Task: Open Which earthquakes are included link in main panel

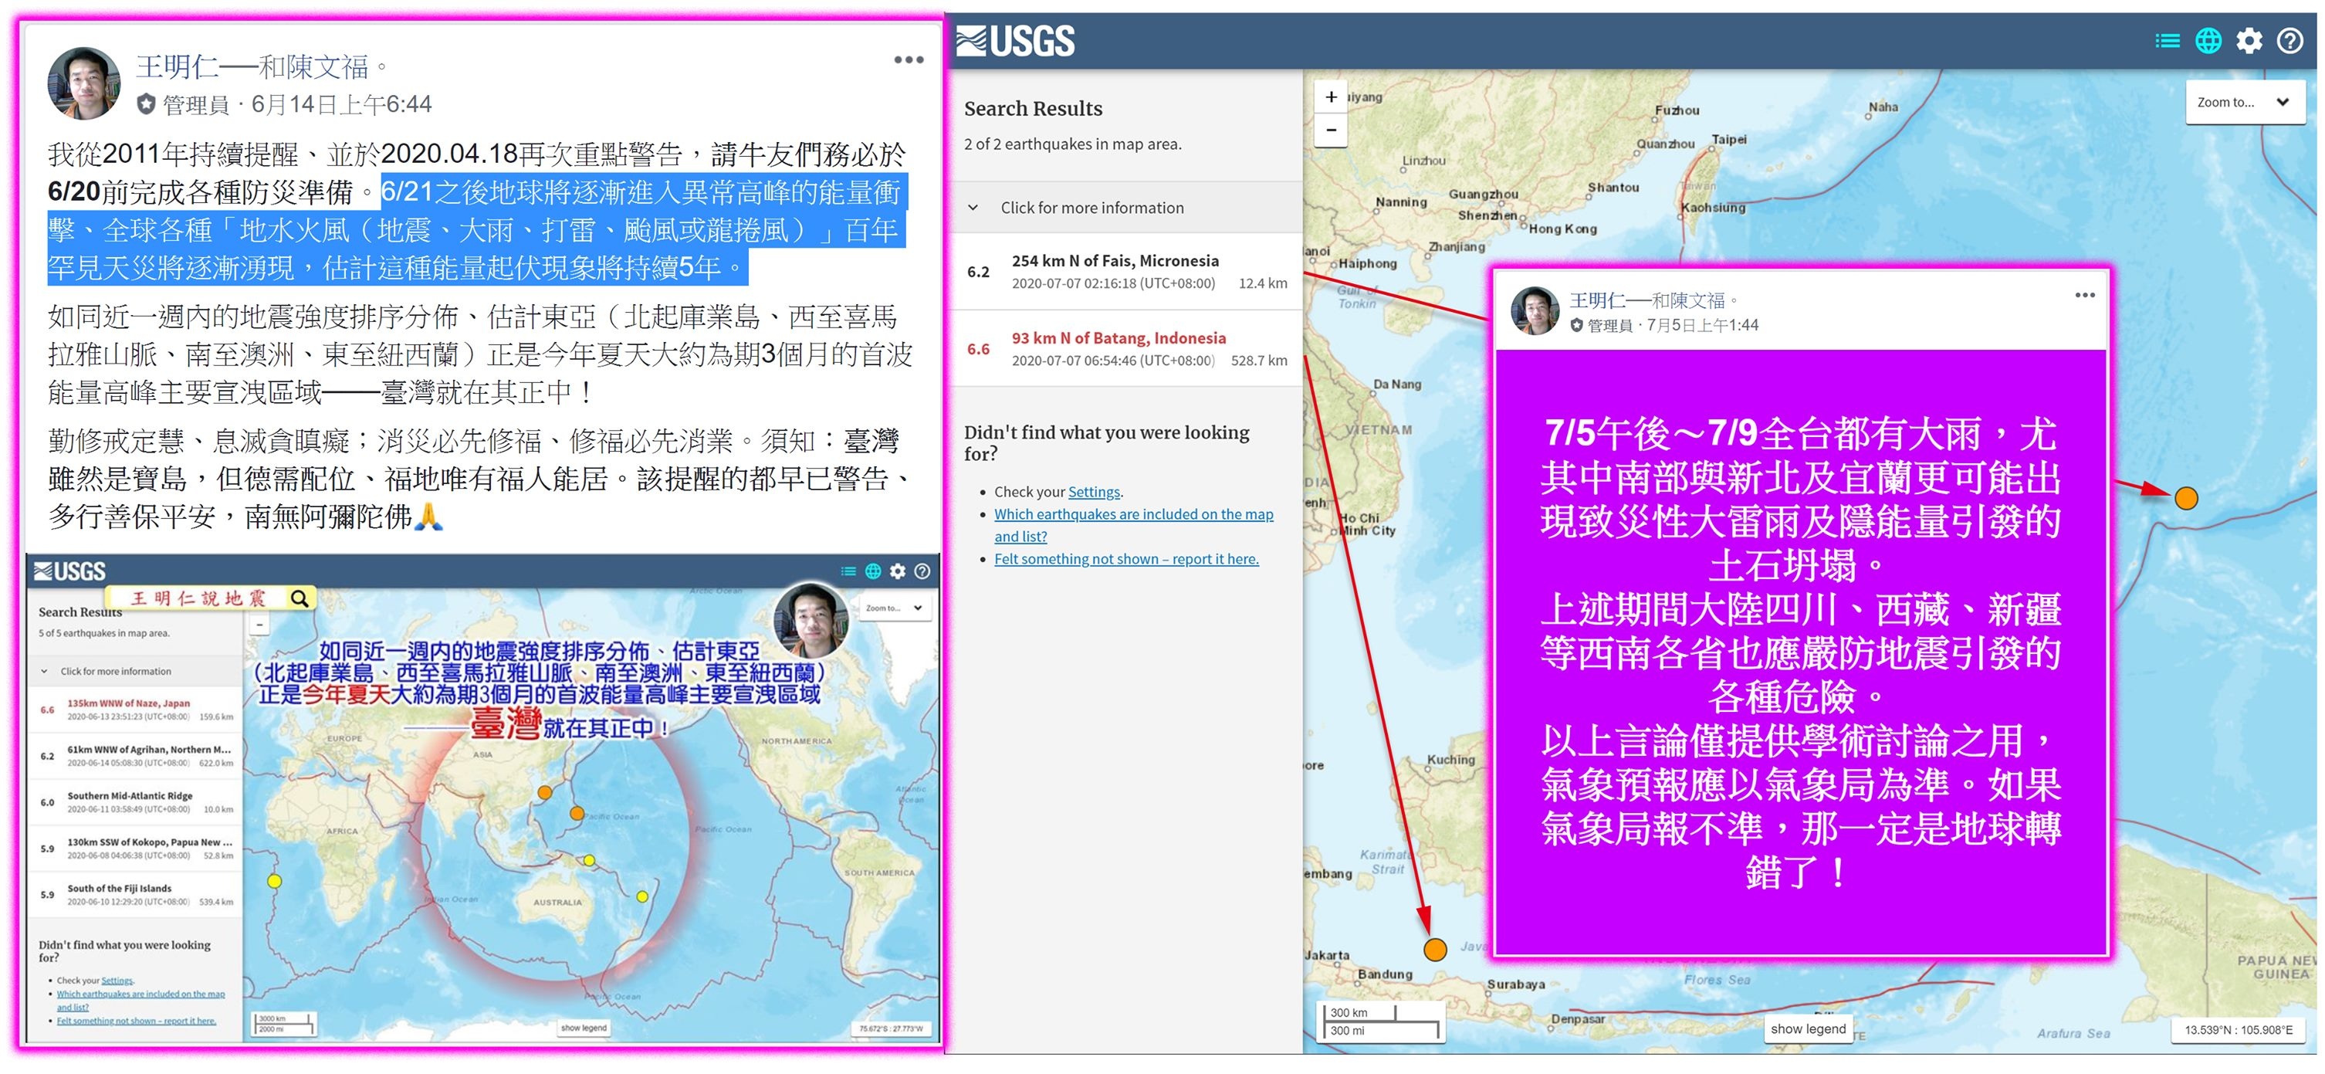Action: pyautogui.click(x=1132, y=524)
